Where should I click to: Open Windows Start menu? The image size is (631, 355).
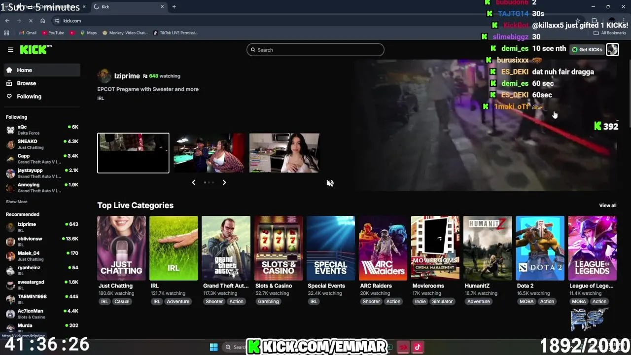point(213,347)
